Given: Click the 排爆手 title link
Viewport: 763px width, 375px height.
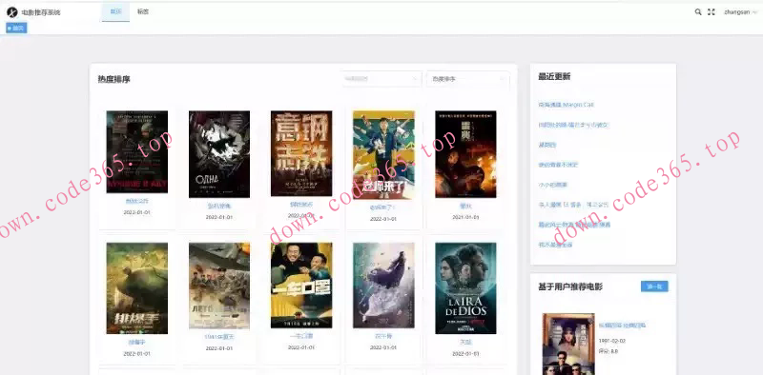Looking at the screenshot, I should pos(136,342).
